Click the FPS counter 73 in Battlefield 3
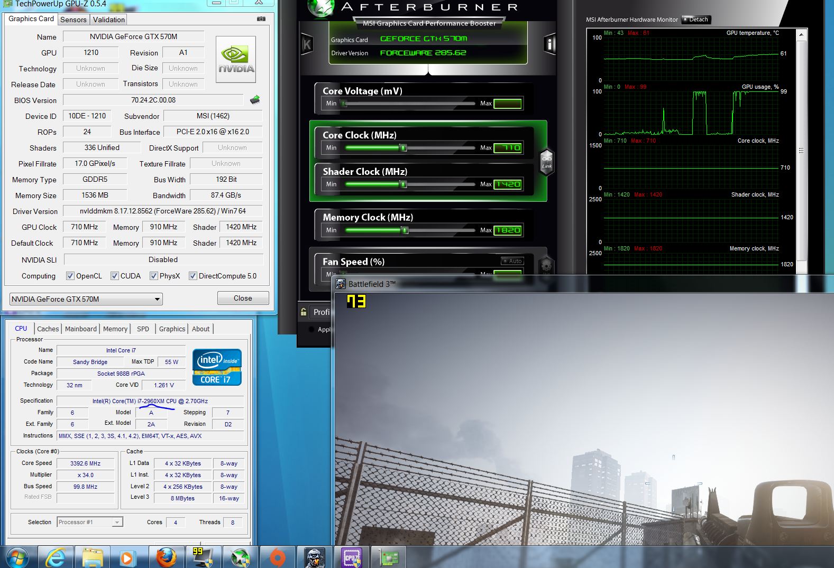 (x=356, y=301)
